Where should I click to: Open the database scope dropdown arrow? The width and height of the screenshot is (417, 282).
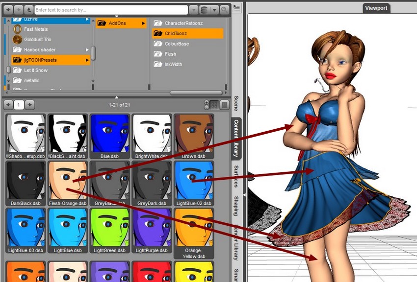[x=214, y=10]
